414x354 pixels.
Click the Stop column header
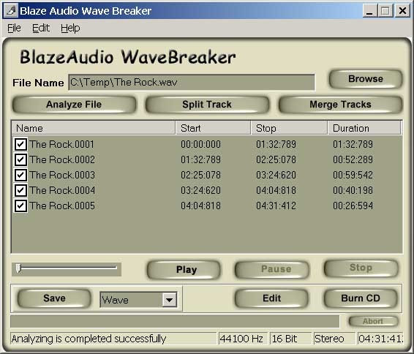tap(289, 128)
